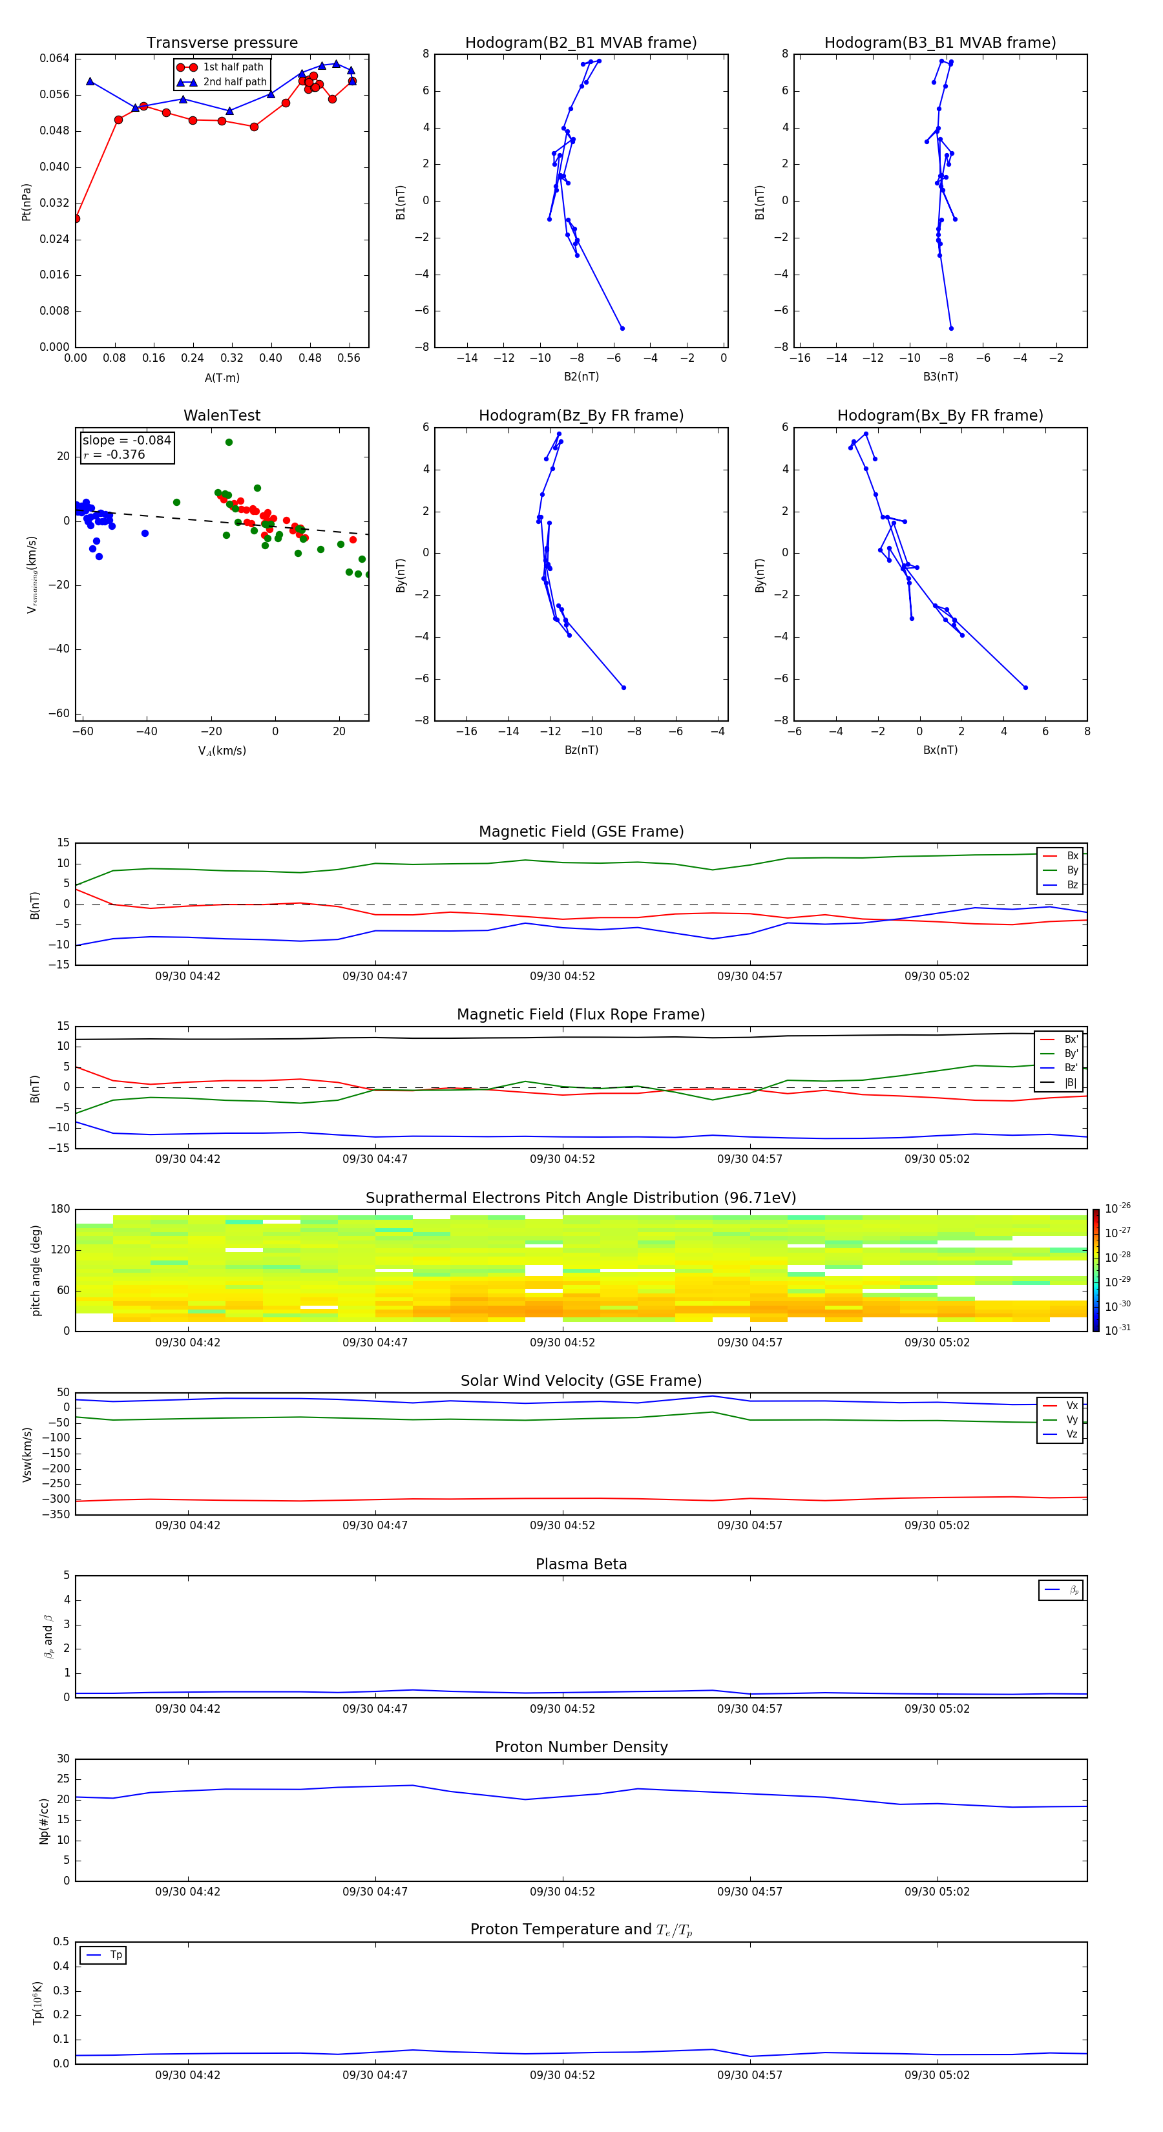The height and width of the screenshot is (2132, 1163).
Task: Click "09/30 04:57" tick under Proton Number Density plot
Action: [x=750, y=1892]
